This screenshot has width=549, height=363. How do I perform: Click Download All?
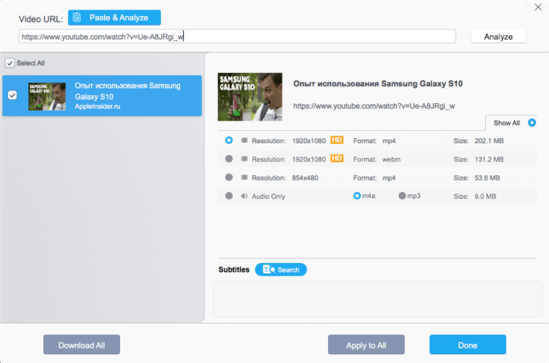coord(81,345)
